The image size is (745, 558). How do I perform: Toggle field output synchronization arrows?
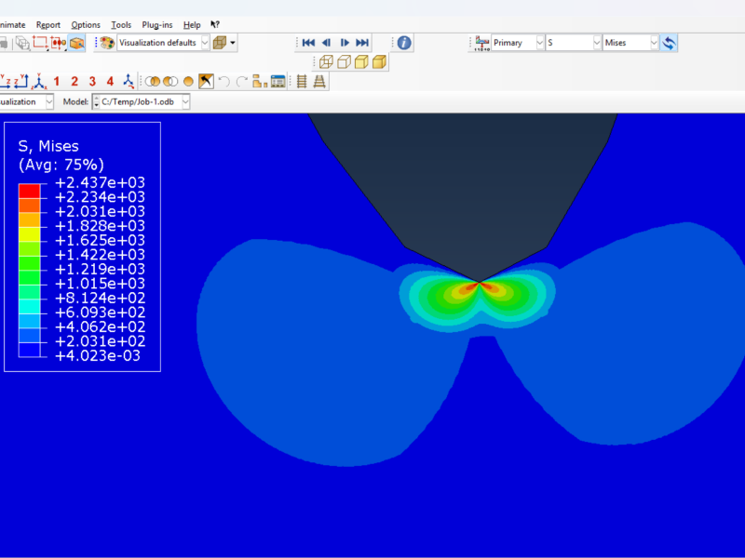click(670, 43)
